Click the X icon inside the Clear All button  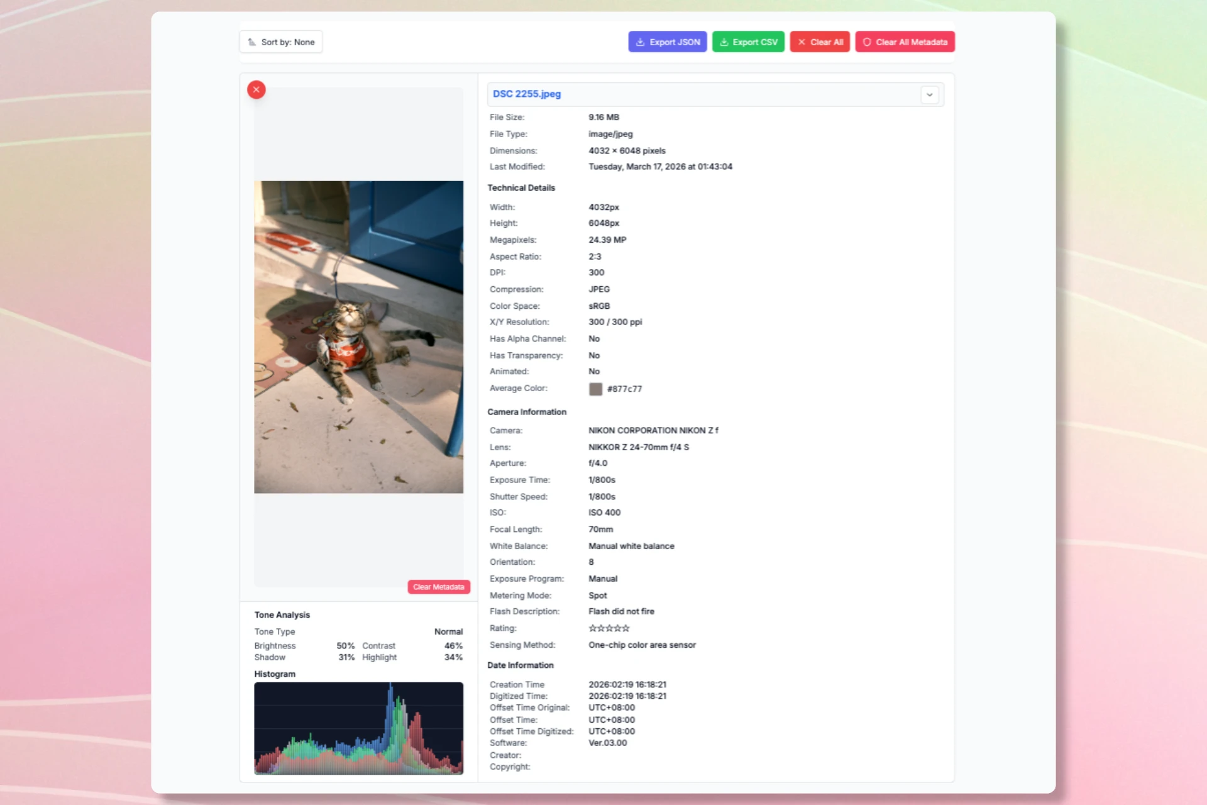(x=802, y=42)
